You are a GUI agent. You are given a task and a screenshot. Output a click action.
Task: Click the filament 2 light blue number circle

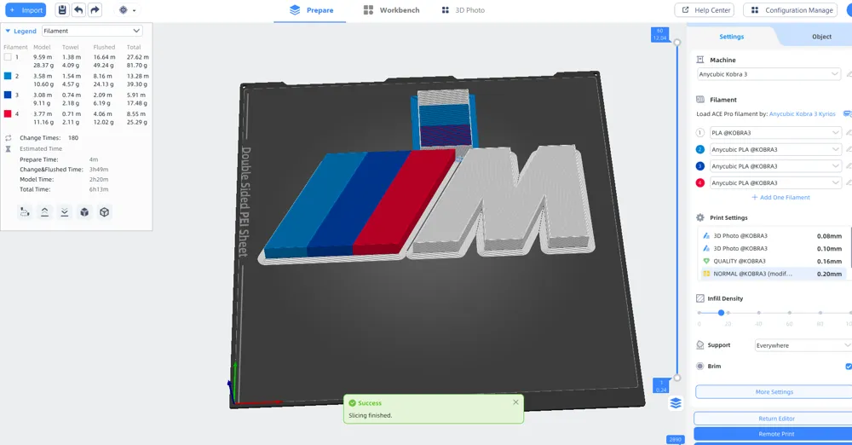pos(699,149)
